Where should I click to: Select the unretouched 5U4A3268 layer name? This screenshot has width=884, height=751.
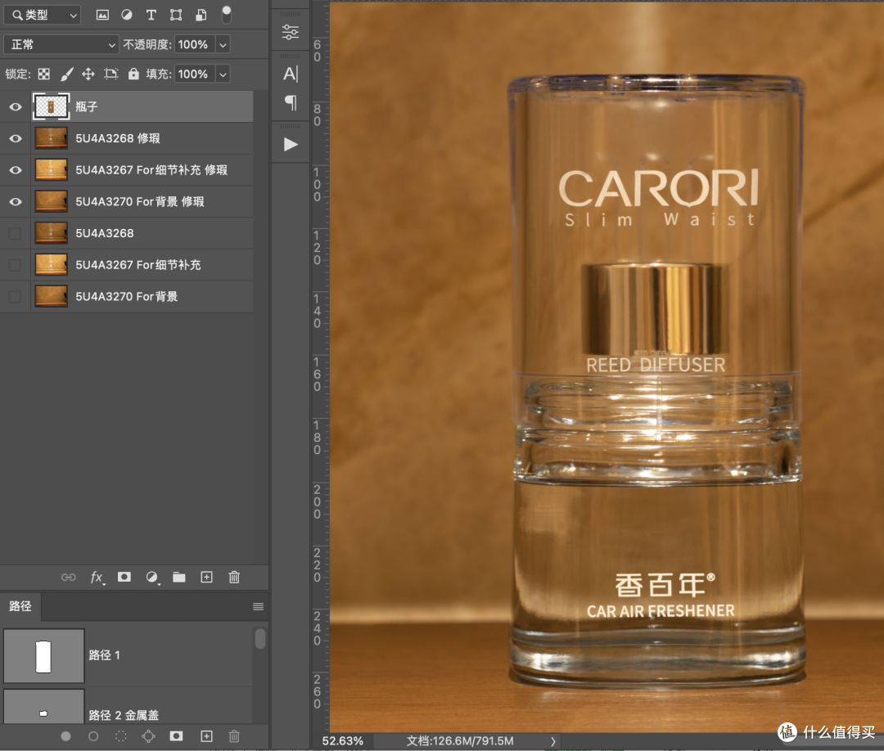coord(105,233)
